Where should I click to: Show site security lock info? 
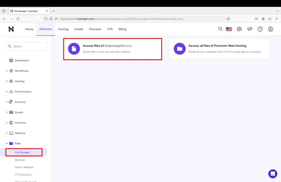pyautogui.click(x=51, y=19)
